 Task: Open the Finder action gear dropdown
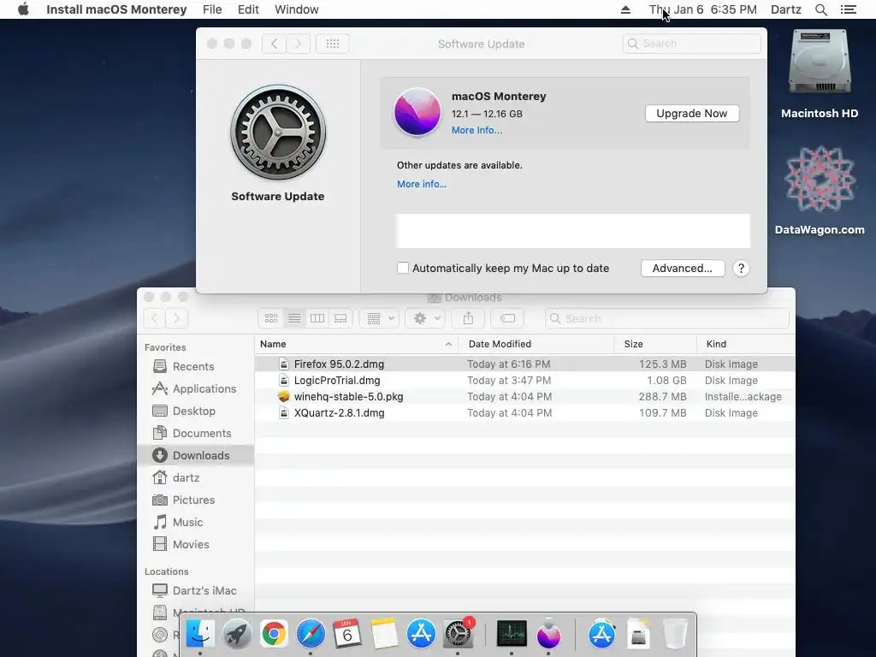point(426,318)
